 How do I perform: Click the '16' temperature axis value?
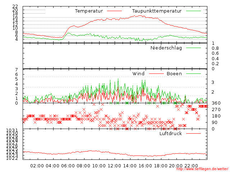tap(15, 17)
